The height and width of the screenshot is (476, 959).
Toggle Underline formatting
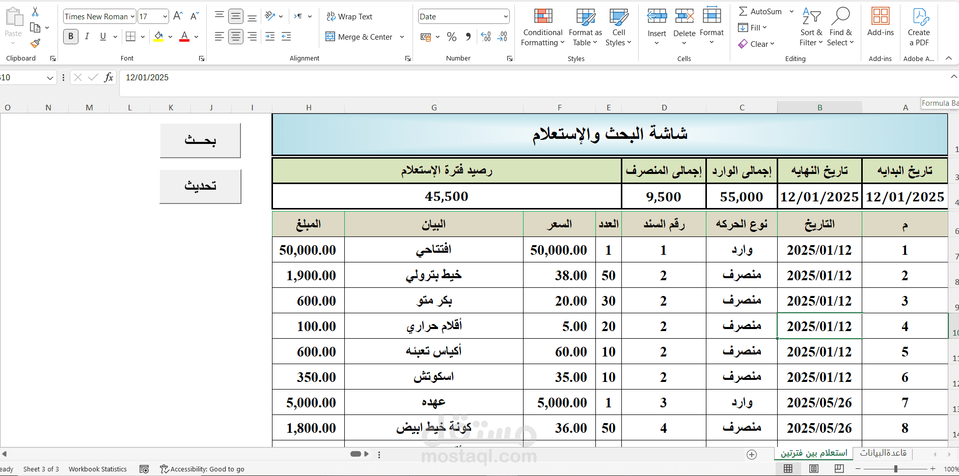tap(103, 36)
